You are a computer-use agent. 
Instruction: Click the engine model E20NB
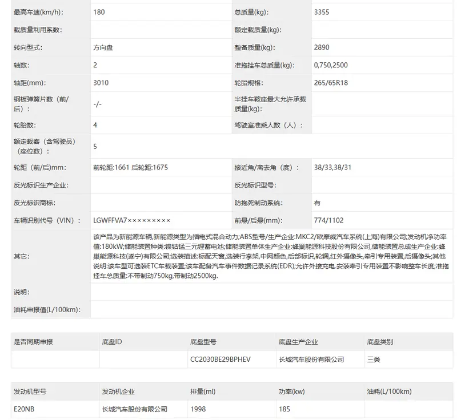pyautogui.click(x=25, y=409)
